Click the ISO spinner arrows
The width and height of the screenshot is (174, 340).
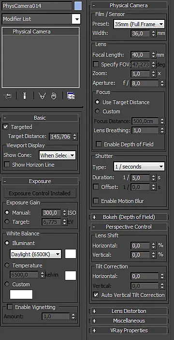(x=64, y=213)
